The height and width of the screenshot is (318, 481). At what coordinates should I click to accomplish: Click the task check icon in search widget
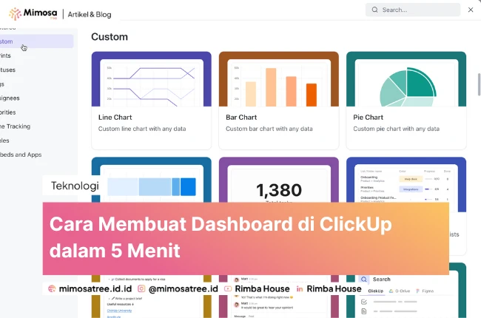(364, 302)
